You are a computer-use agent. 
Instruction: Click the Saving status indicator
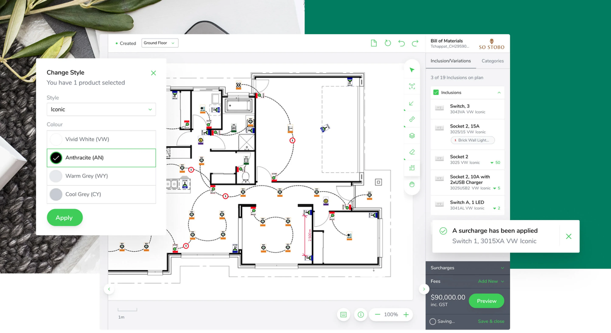point(442,321)
